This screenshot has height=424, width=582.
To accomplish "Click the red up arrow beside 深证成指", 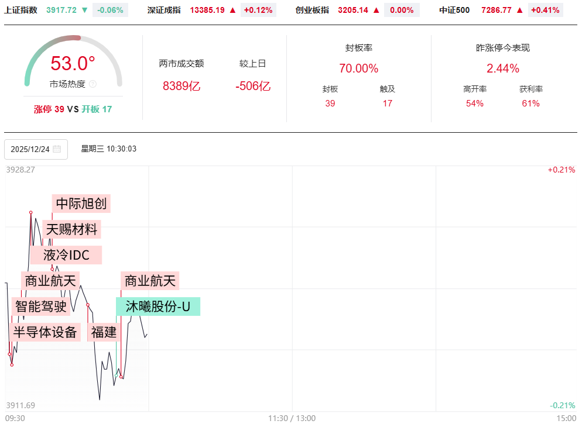I will [232, 10].
